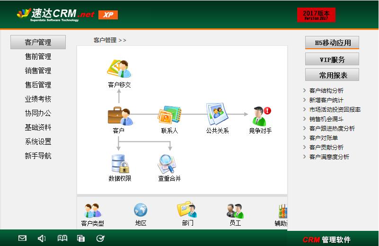Click the H5移动应用 button
Screen dimensions: 379x246
coord(332,43)
